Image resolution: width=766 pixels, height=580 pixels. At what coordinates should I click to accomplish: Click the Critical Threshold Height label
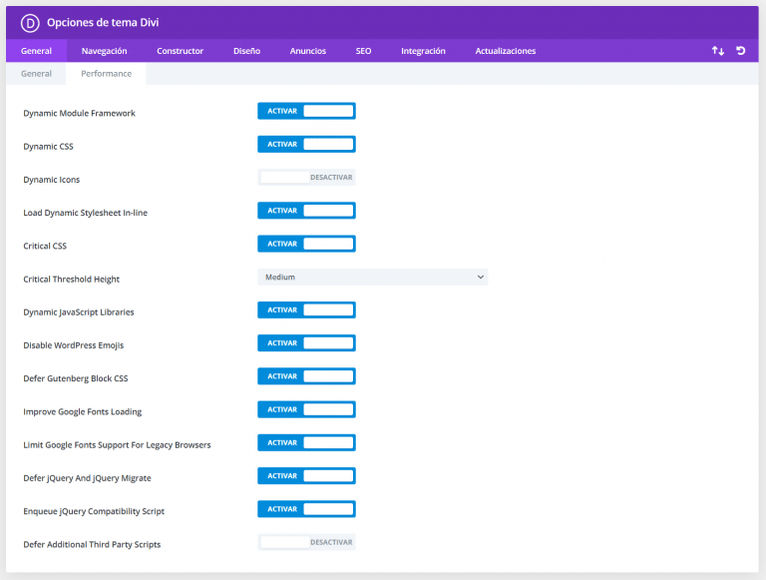[72, 280]
